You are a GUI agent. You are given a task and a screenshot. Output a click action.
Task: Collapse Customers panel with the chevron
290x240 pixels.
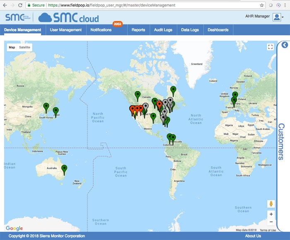coord(285,45)
